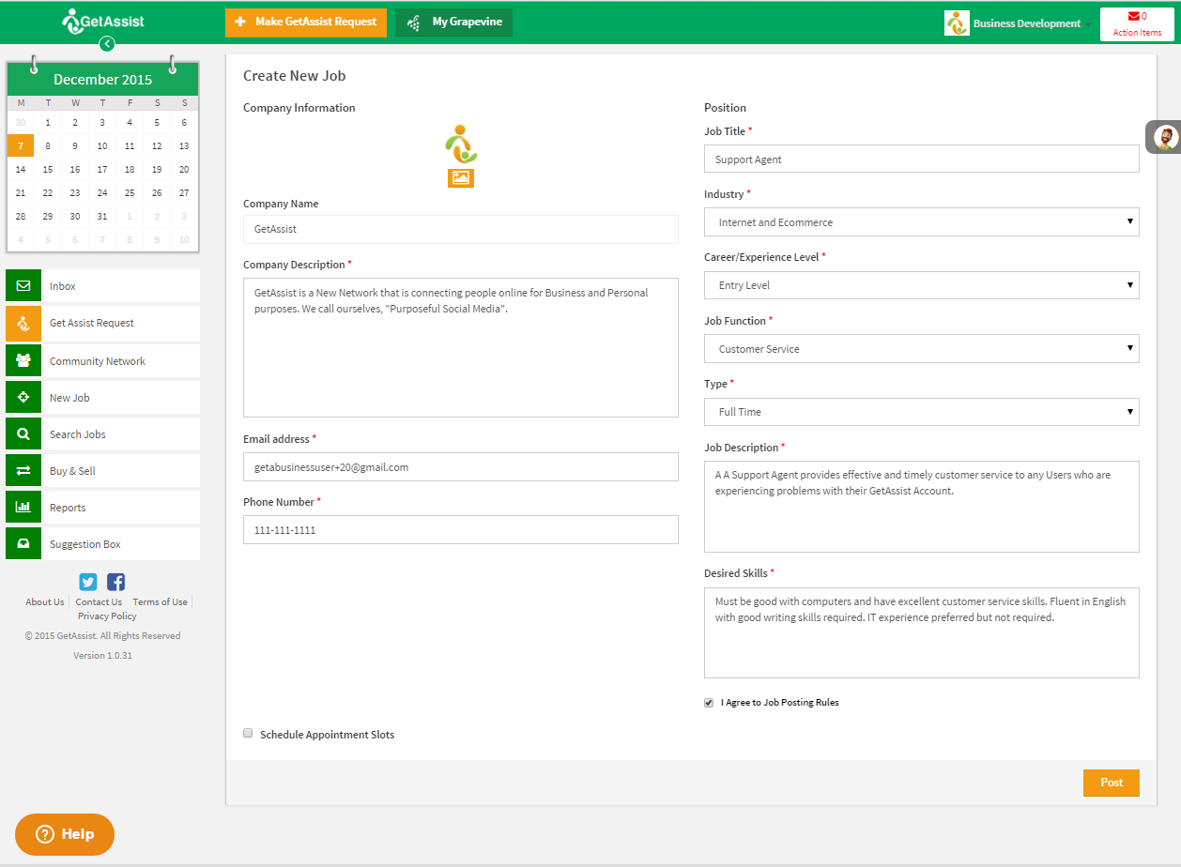
Task: Toggle I Agree to Job Posting Rules
Action: click(x=709, y=703)
